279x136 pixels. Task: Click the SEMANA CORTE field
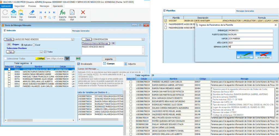pyautogui.click(x=250, y=47)
